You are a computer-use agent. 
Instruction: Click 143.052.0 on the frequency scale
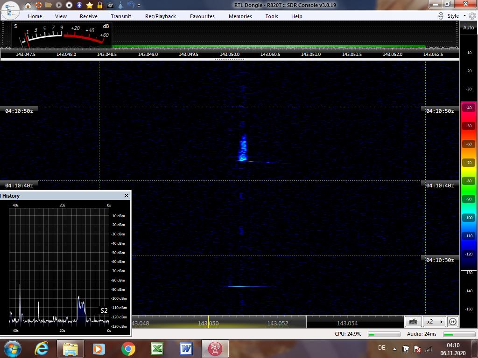392,54
